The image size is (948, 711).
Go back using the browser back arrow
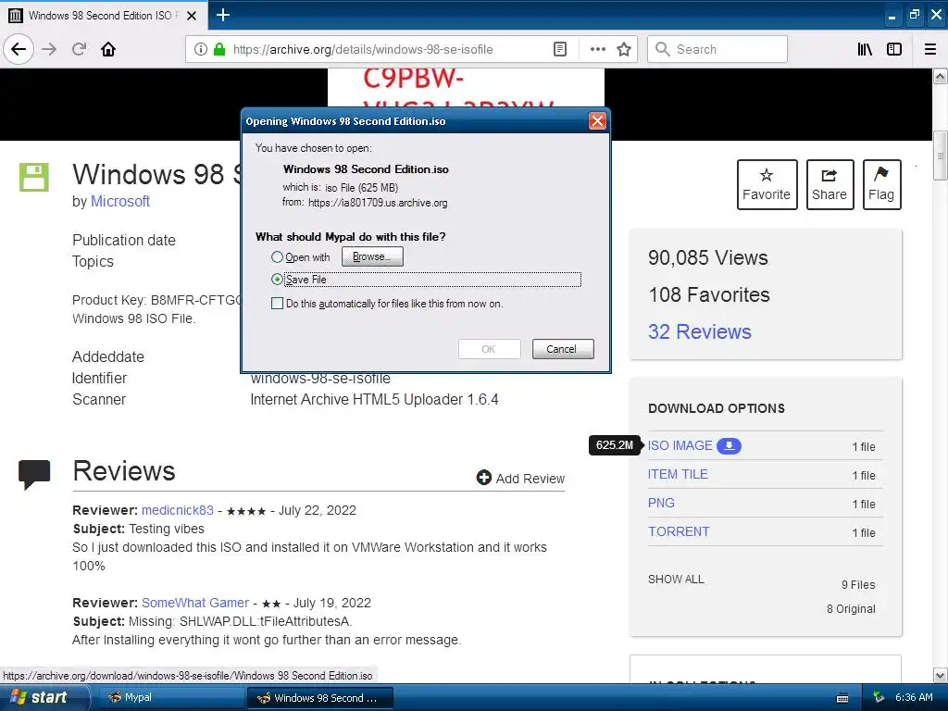(x=19, y=49)
